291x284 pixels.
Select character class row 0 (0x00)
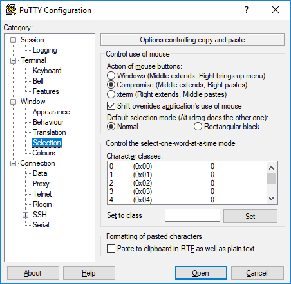click(187, 166)
